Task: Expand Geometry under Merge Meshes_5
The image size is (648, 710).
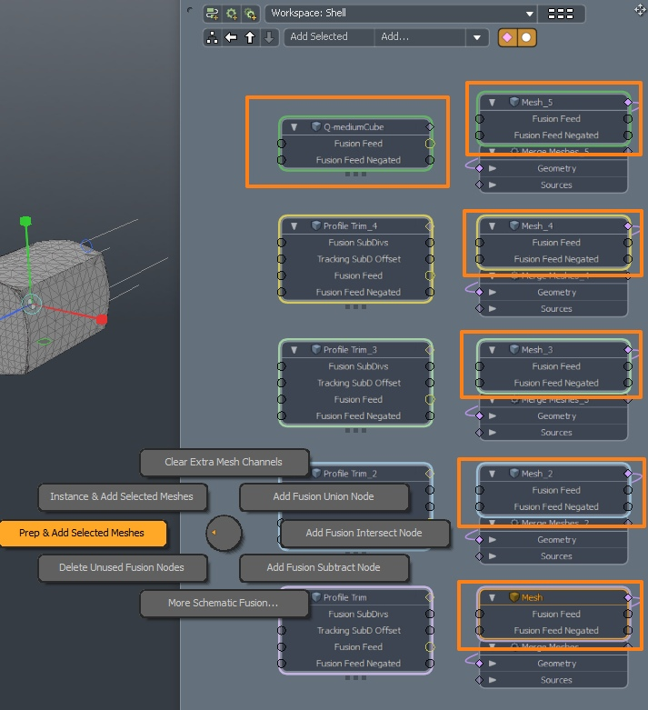Action: tap(492, 168)
